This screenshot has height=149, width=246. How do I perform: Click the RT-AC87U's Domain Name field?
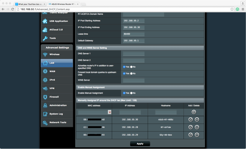[x=143, y=14]
